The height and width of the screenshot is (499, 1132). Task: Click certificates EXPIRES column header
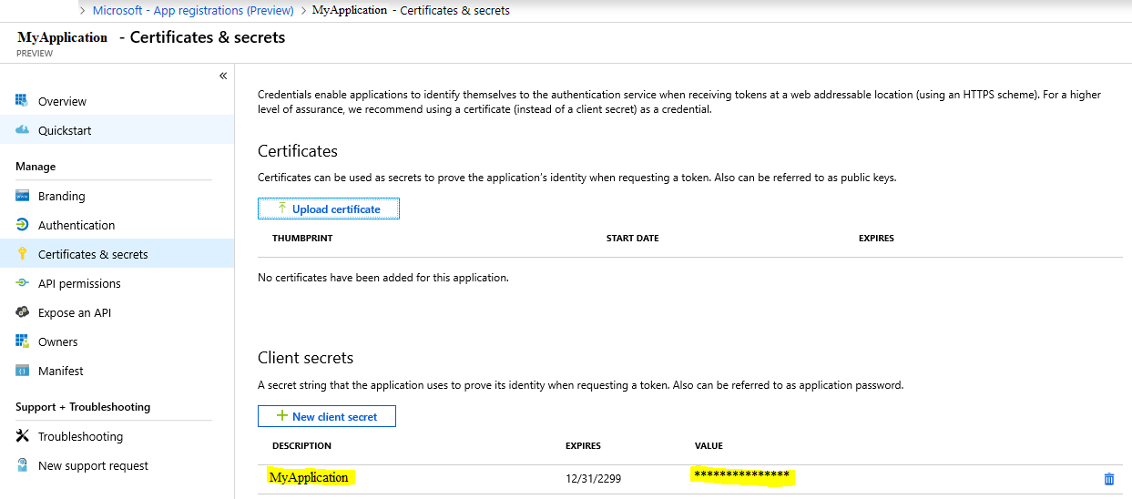tap(876, 238)
